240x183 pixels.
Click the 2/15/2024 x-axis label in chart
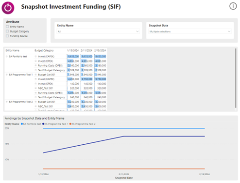point(205,174)
